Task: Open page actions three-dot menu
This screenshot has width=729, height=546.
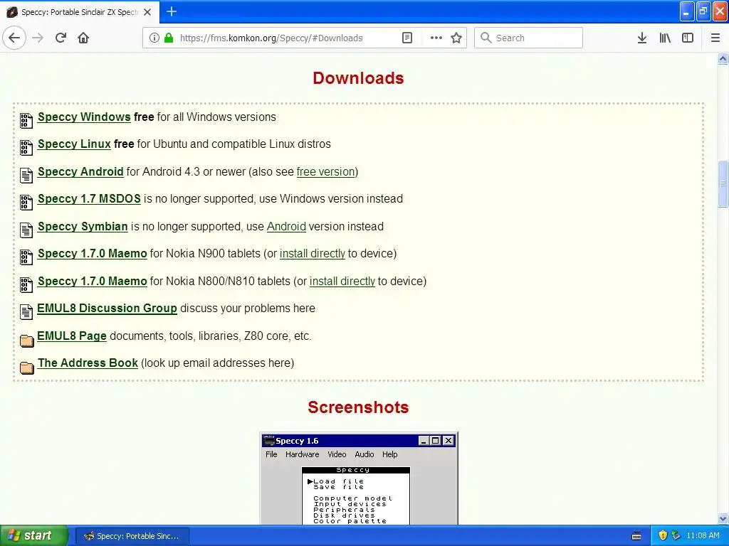Action: (x=436, y=38)
